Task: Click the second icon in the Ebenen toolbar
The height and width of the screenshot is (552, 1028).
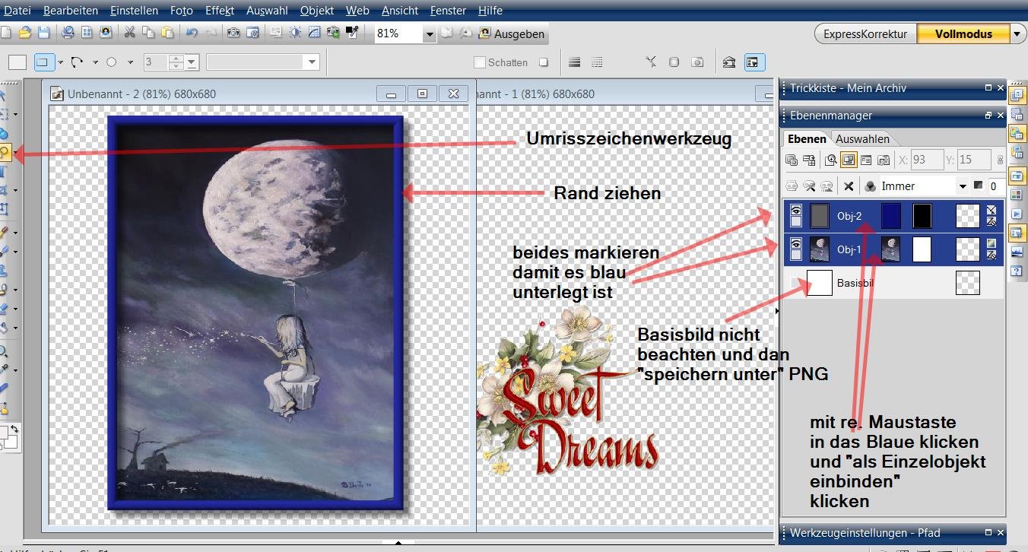Action: (x=809, y=160)
